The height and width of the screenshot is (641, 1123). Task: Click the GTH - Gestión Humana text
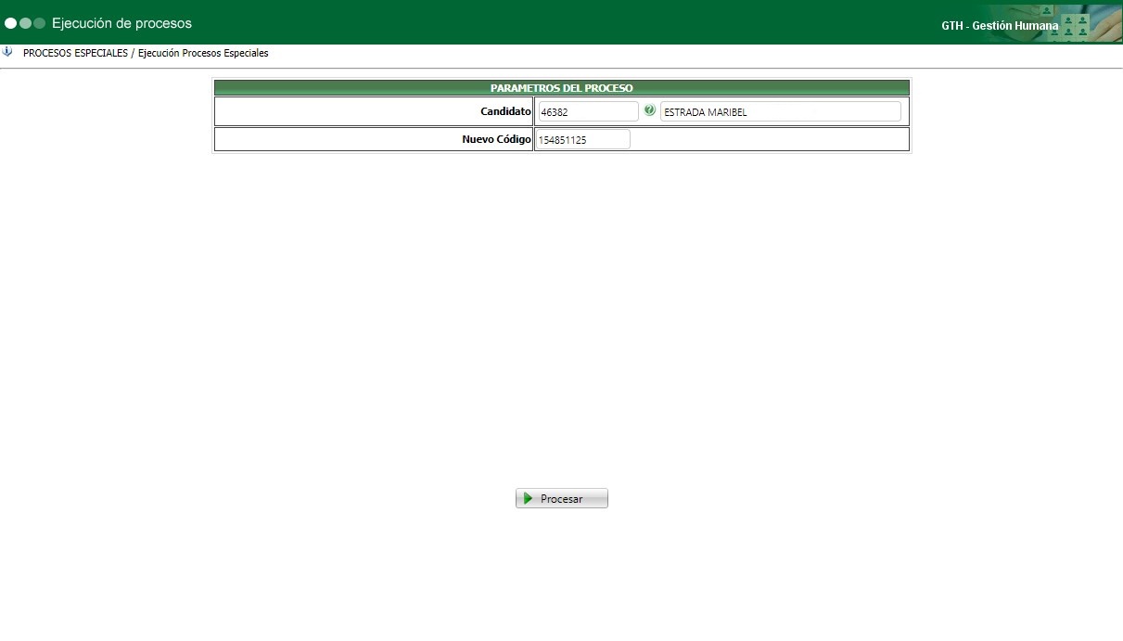pyautogui.click(x=1000, y=26)
